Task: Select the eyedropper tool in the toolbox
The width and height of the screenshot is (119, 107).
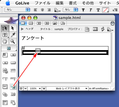Action: (13, 35)
